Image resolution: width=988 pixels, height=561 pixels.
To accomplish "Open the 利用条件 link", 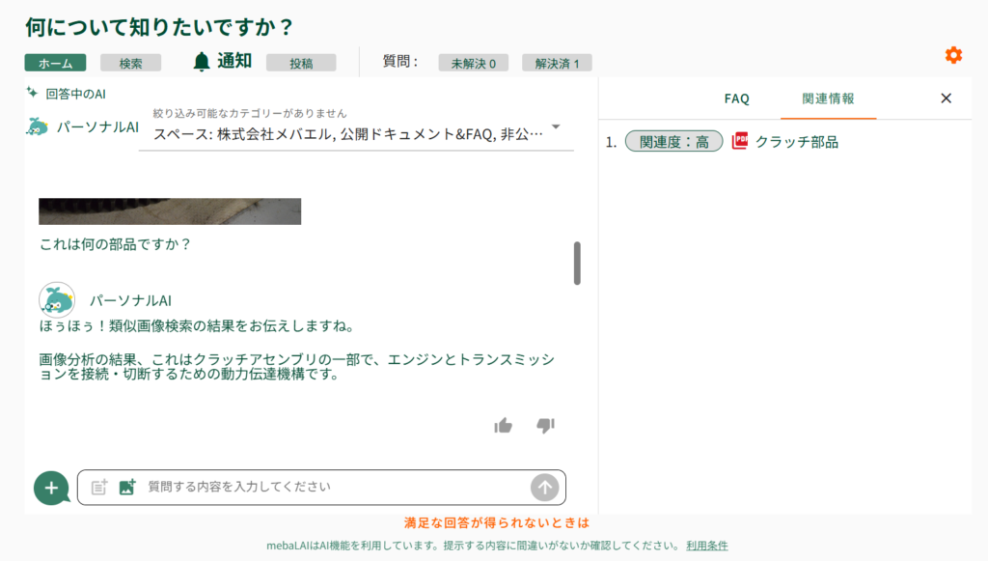I will click(x=706, y=546).
